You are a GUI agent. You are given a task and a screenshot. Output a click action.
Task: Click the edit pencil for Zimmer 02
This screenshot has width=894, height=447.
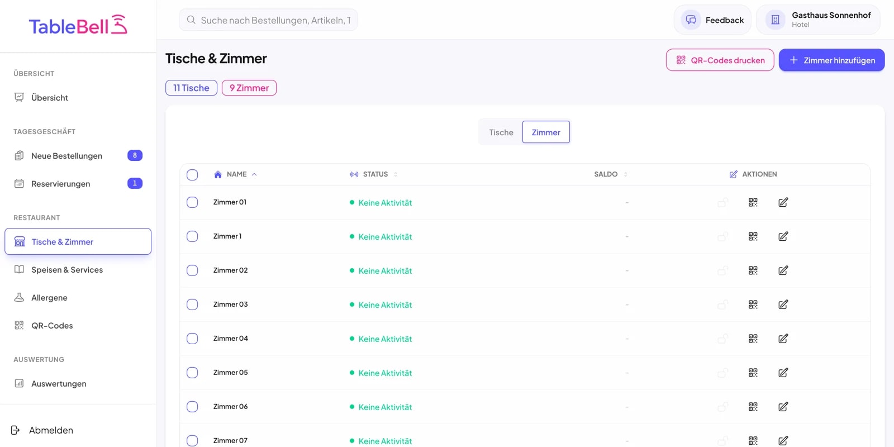tap(783, 270)
